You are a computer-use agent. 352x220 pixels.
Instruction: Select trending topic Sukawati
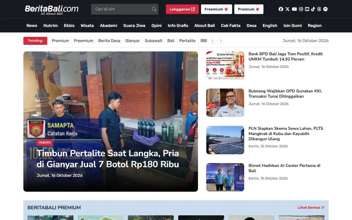pos(154,41)
